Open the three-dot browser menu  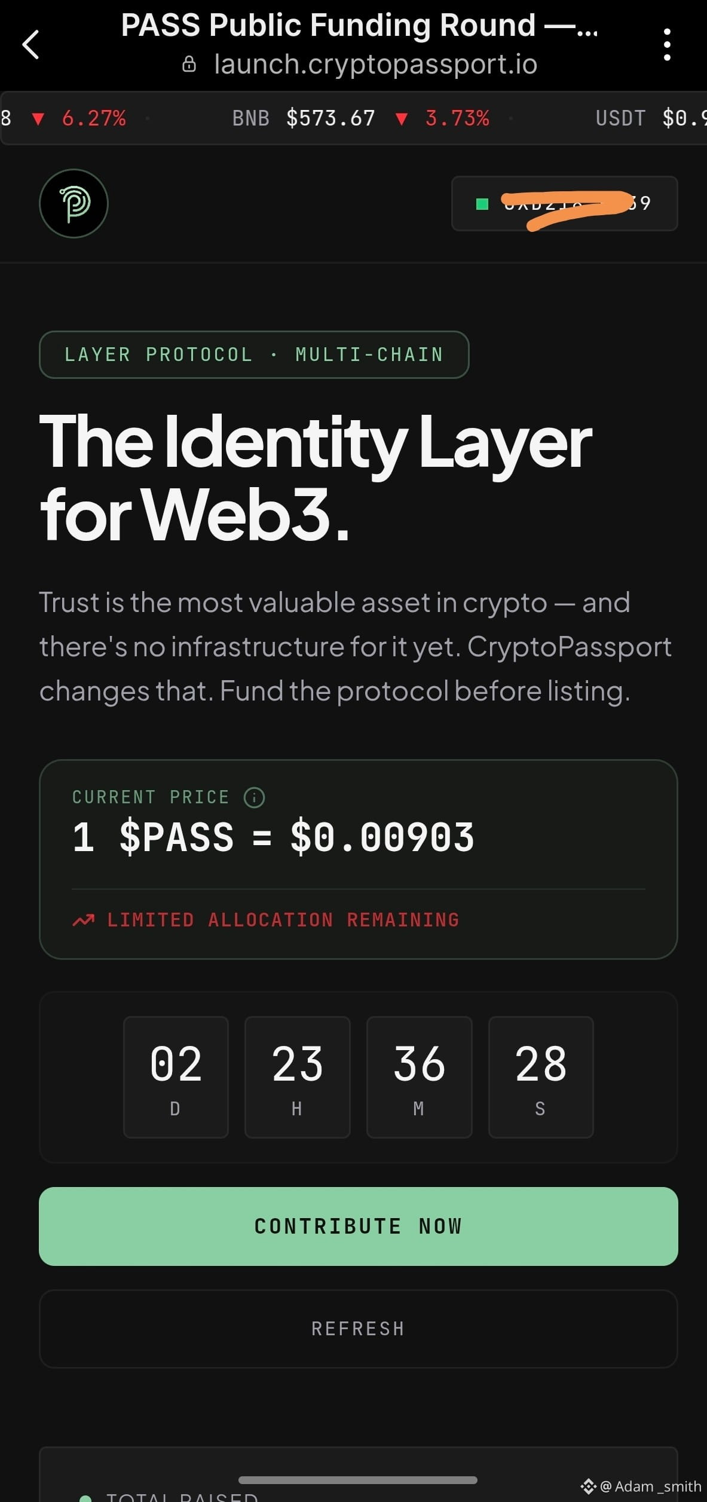[x=667, y=45]
